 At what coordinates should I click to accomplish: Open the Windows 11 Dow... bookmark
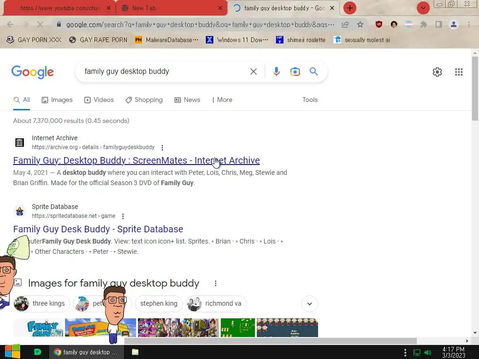[237, 40]
